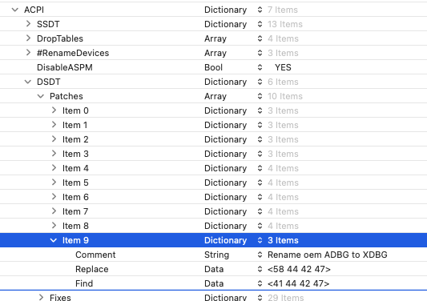
Task: Open type stepper for Item 0
Action: click(x=260, y=110)
